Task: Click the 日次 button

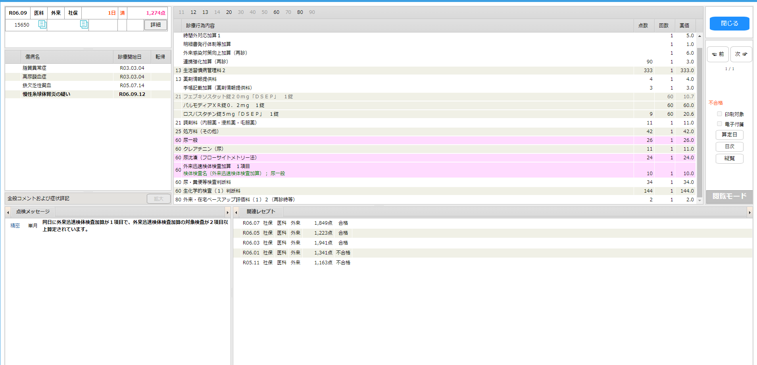Action: 729,147
